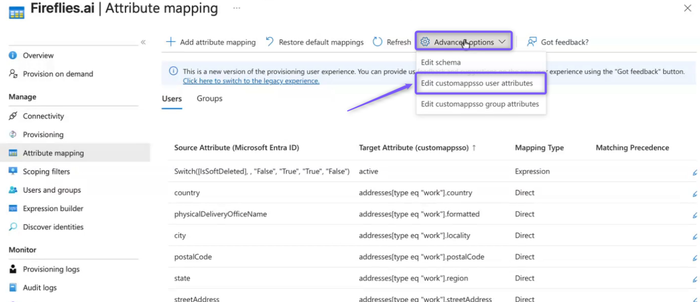The image size is (700, 302).
Task: Click the Attribute mapping table icon
Action: [x=13, y=153]
